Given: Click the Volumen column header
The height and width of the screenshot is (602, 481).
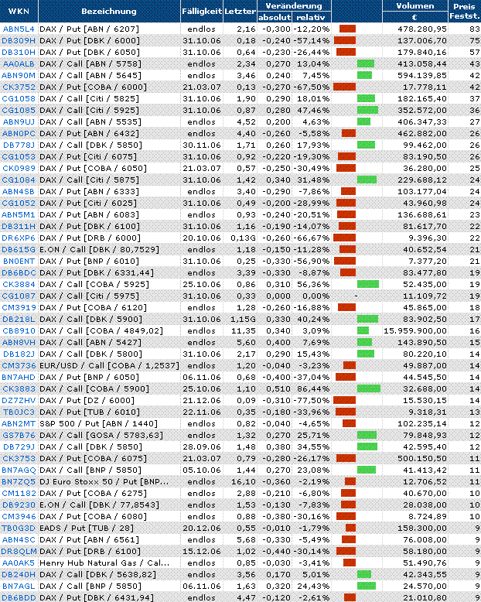Looking at the screenshot, I should (415, 5).
